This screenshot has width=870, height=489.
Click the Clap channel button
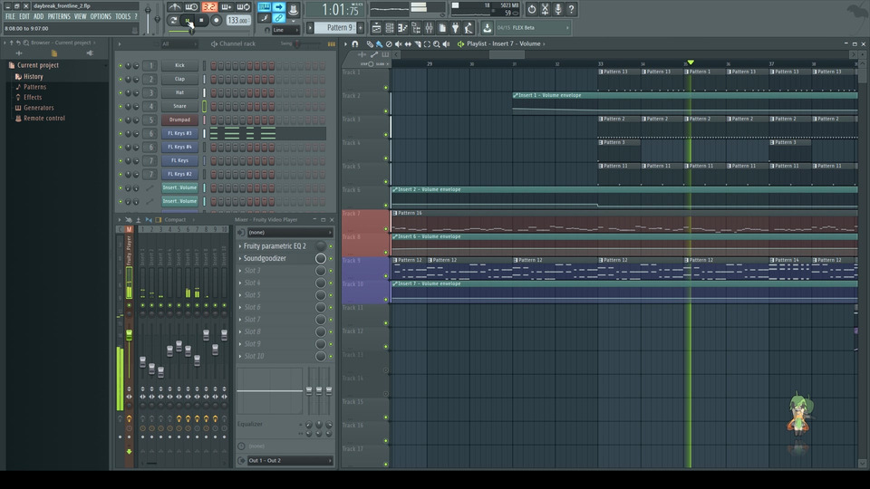click(x=179, y=79)
